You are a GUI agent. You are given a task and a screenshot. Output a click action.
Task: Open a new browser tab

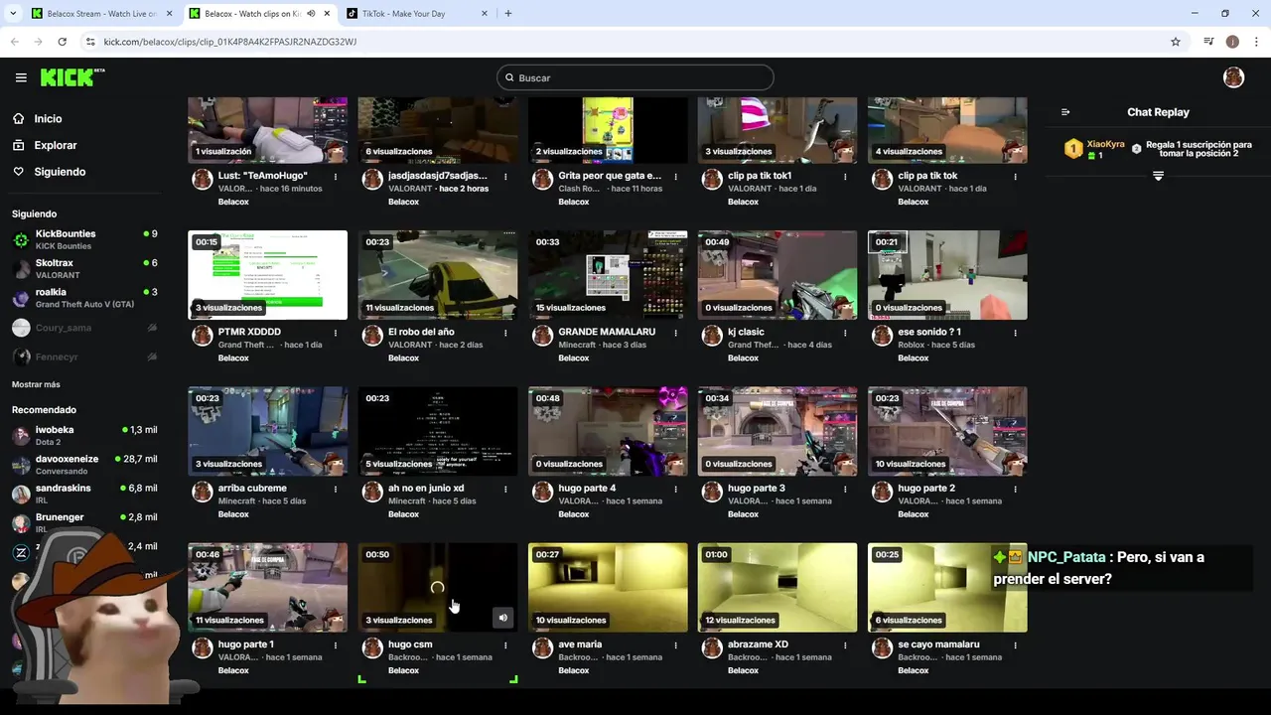point(508,14)
